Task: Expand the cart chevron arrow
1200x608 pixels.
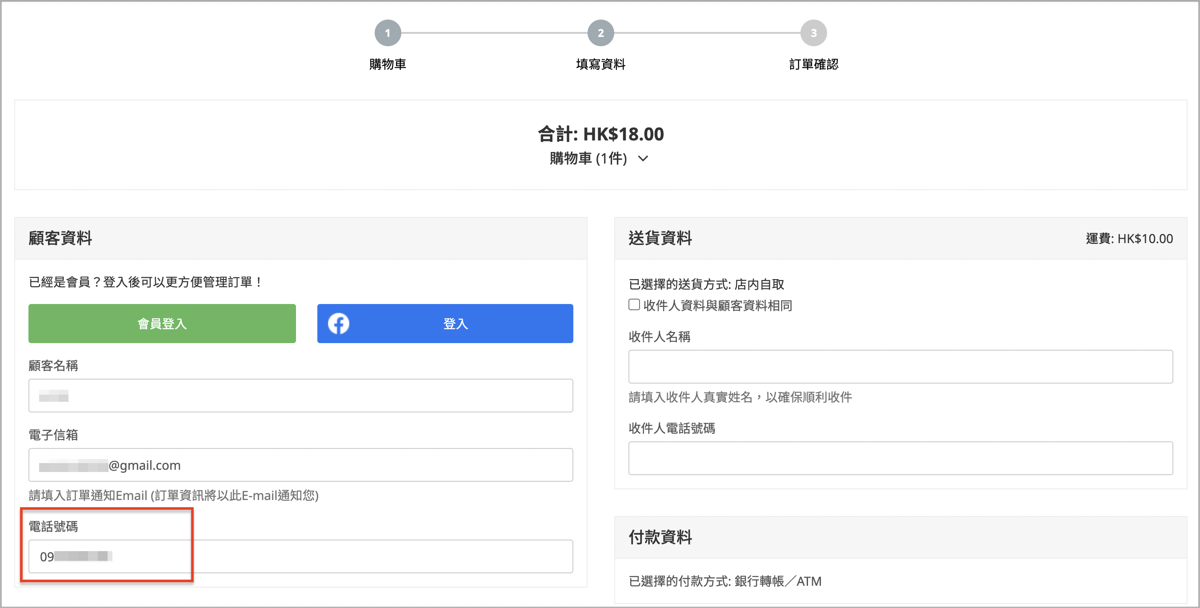Action: [643, 159]
